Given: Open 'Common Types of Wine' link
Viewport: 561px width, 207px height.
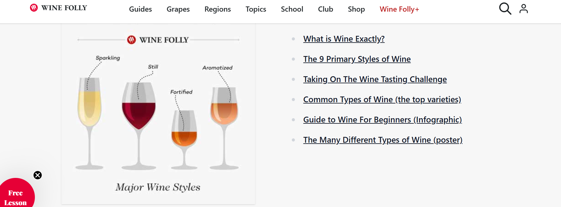Looking at the screenshot, I should pos(382,100).
